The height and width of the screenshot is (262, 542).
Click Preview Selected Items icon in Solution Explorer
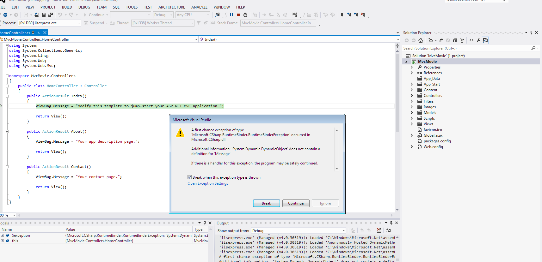tap(485, 40)
